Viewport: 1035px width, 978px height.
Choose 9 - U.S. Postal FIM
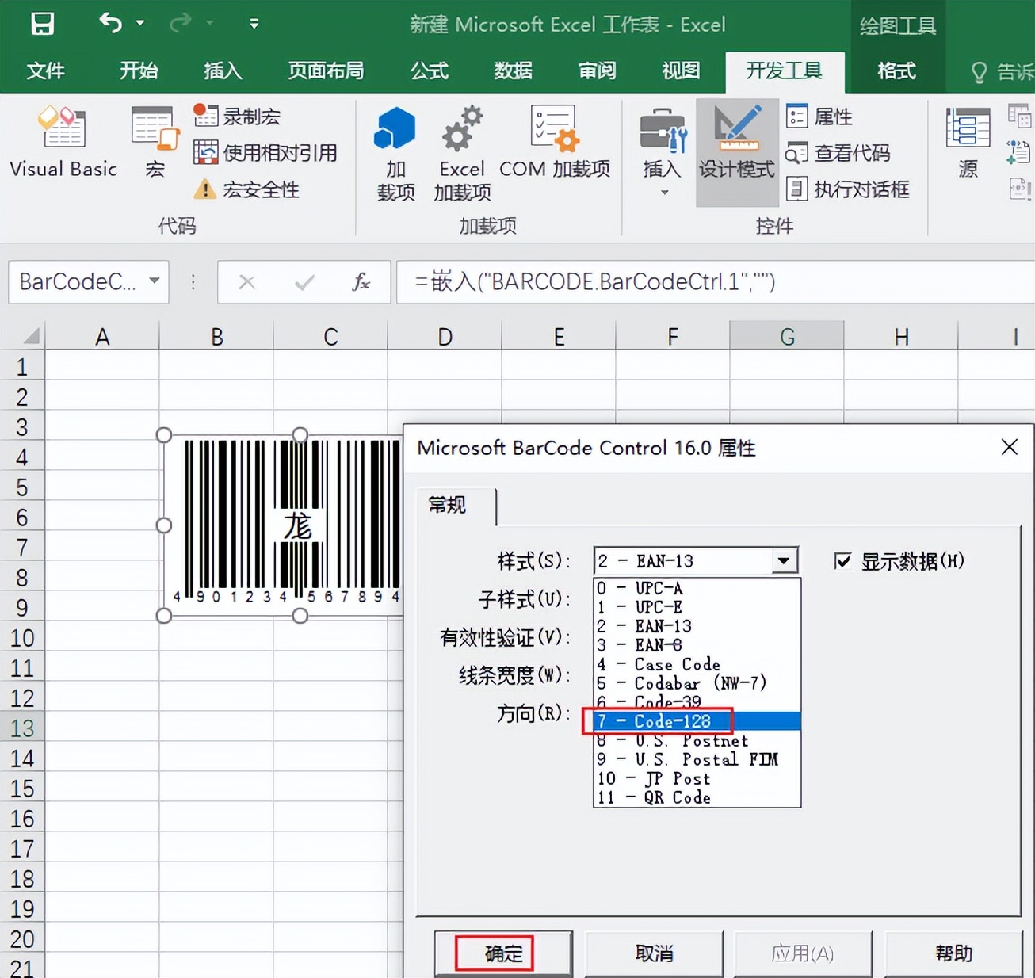click(697, 759)
